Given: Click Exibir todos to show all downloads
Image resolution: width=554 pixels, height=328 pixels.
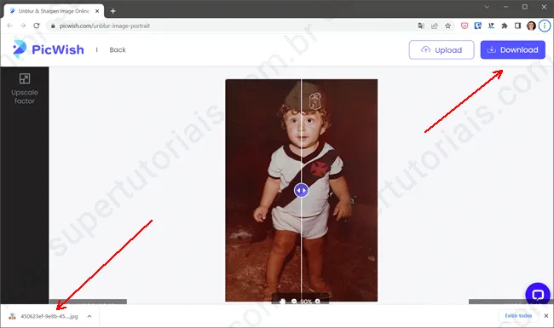Looking at the screenshot, I should pos(518,315).
